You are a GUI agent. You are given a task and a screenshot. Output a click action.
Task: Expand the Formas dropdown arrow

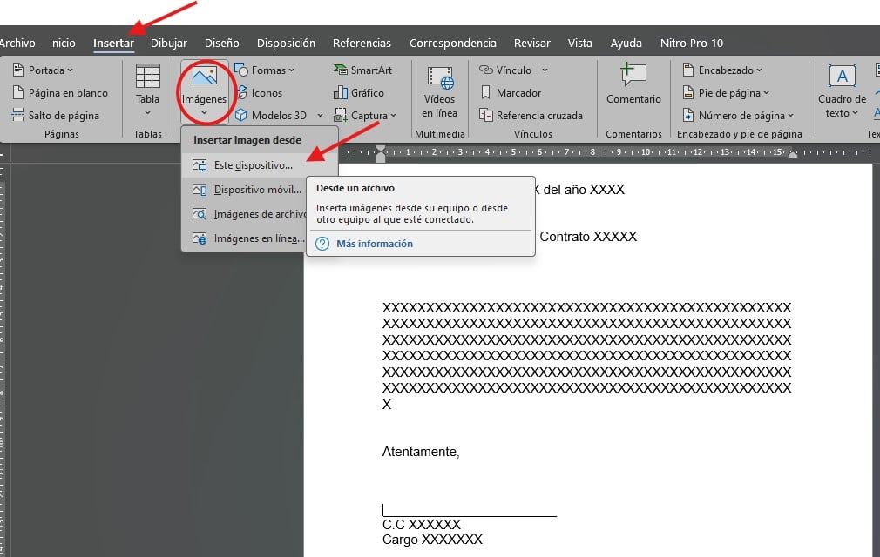(x=291, y=70)
